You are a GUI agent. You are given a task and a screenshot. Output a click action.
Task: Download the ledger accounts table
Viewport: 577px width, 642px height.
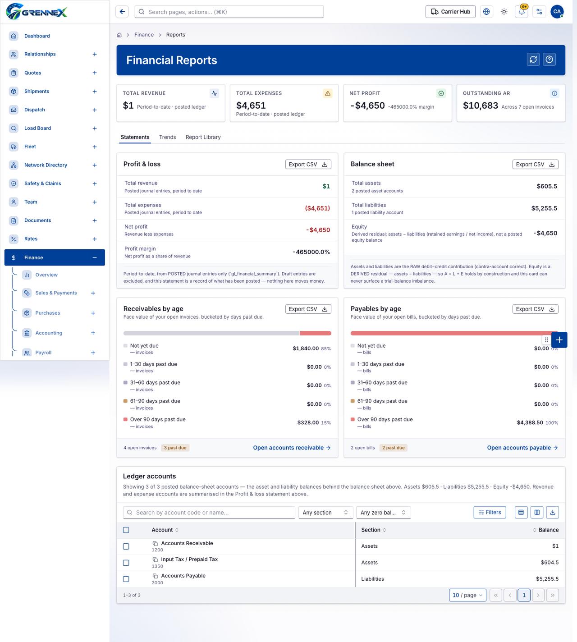(553, 512)
